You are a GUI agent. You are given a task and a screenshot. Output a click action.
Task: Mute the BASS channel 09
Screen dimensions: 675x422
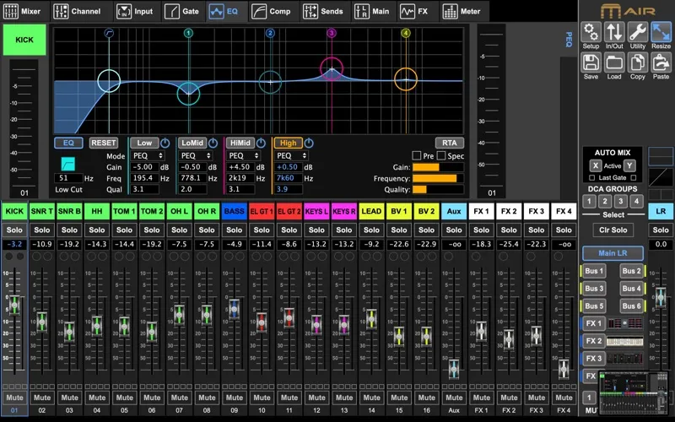pyautogui.click(x=235, y=398)
